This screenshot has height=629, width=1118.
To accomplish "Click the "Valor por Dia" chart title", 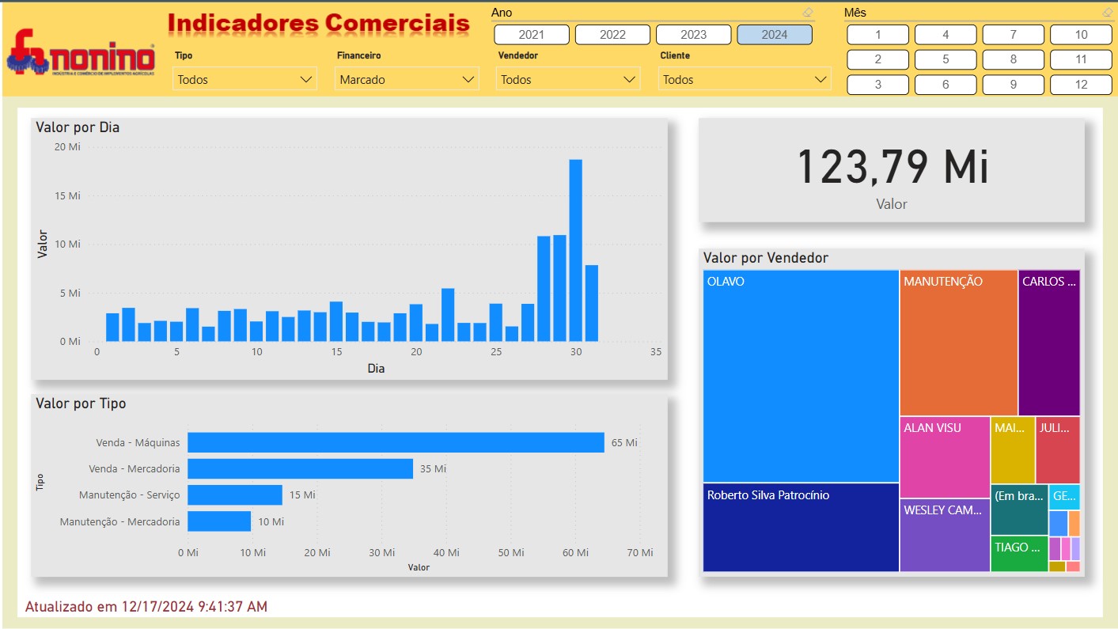I will [x=78, y=127].
